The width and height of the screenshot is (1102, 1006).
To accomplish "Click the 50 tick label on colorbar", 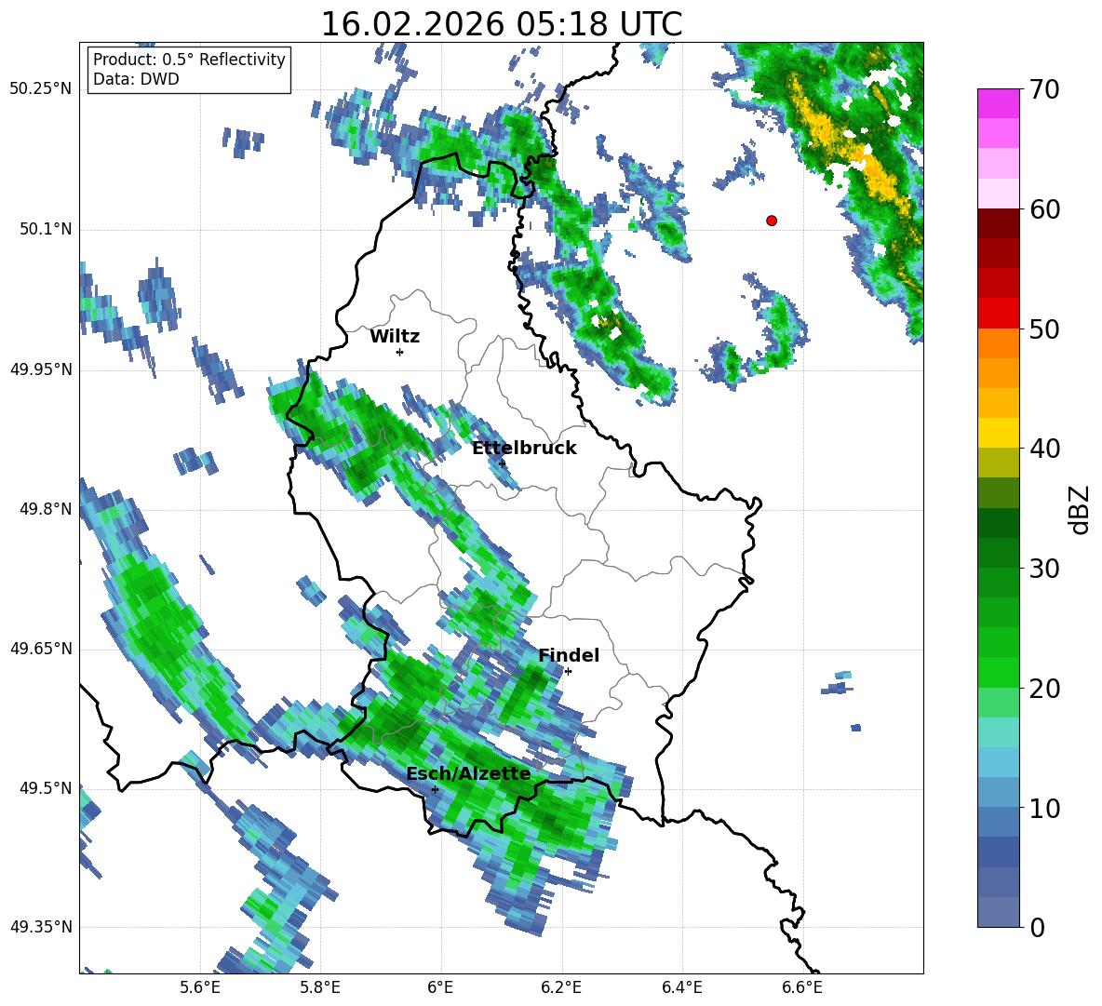I will pyautogui.click(x=1044, y=329).
